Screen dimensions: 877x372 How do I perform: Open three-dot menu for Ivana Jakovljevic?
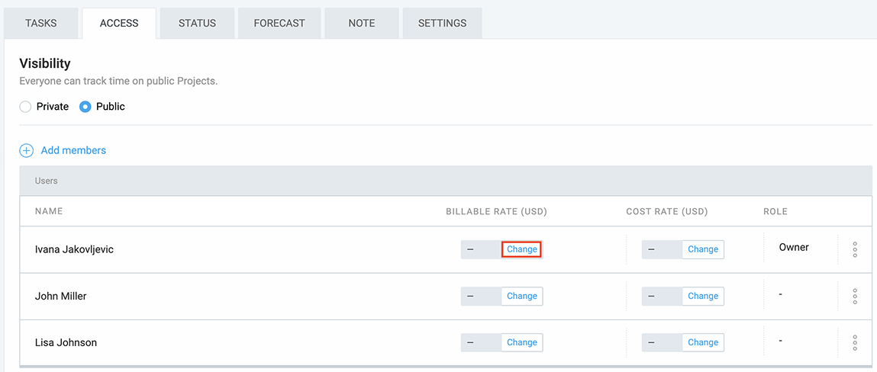tap(855, 249)
